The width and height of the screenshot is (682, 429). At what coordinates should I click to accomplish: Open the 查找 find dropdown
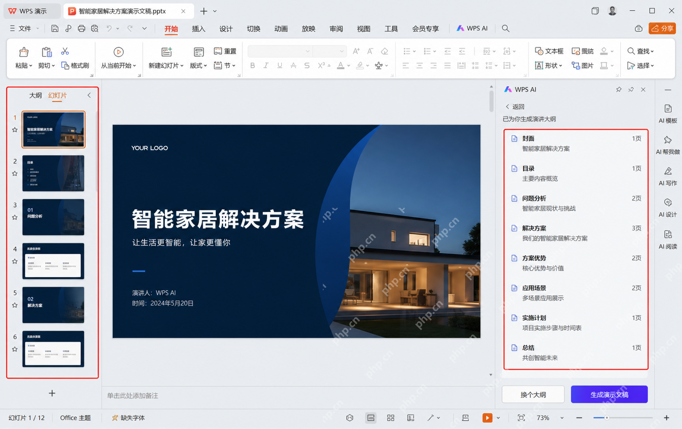click(x=641, y=51)
